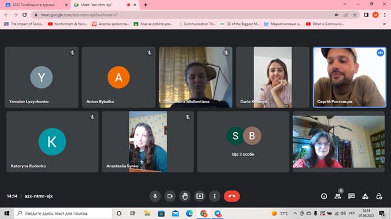Image resolution: width=391 pixels, height=219 pixels.
Task: Toggle the microphone on or off
Action: [x=155, y=196]
